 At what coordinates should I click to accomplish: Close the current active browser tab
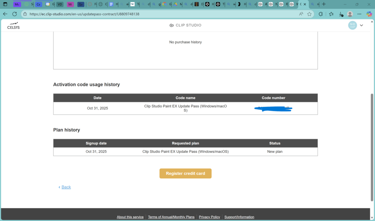click(305, 4)
